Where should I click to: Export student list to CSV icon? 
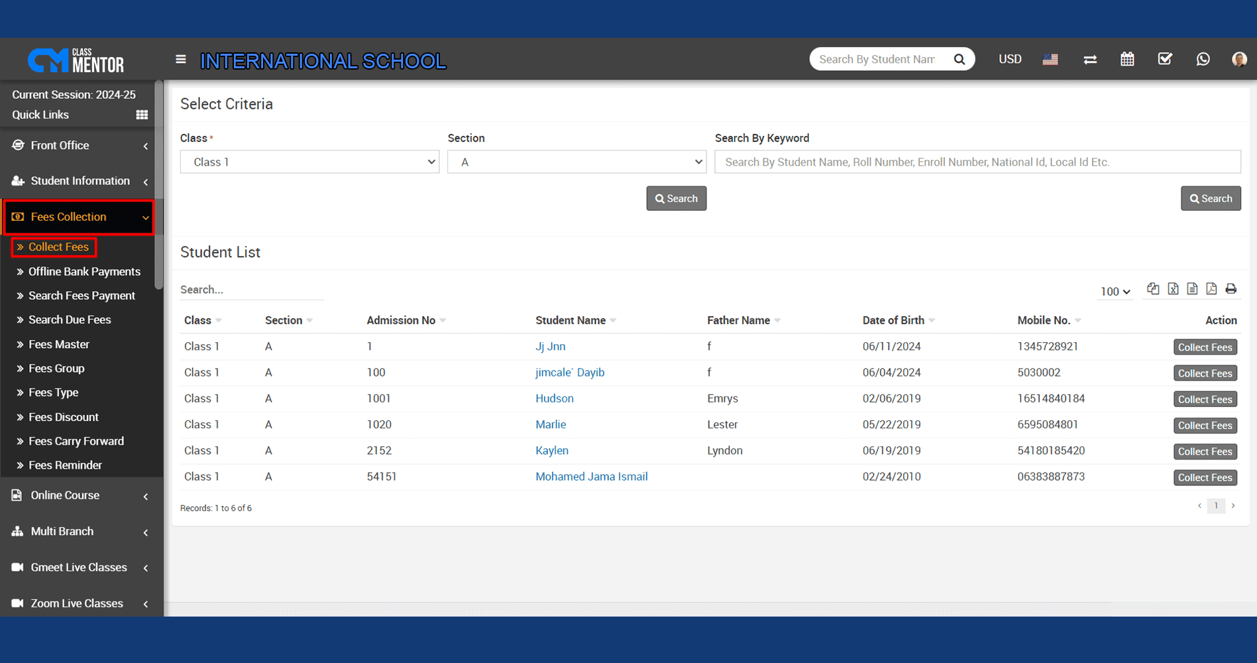[1192, 288]
